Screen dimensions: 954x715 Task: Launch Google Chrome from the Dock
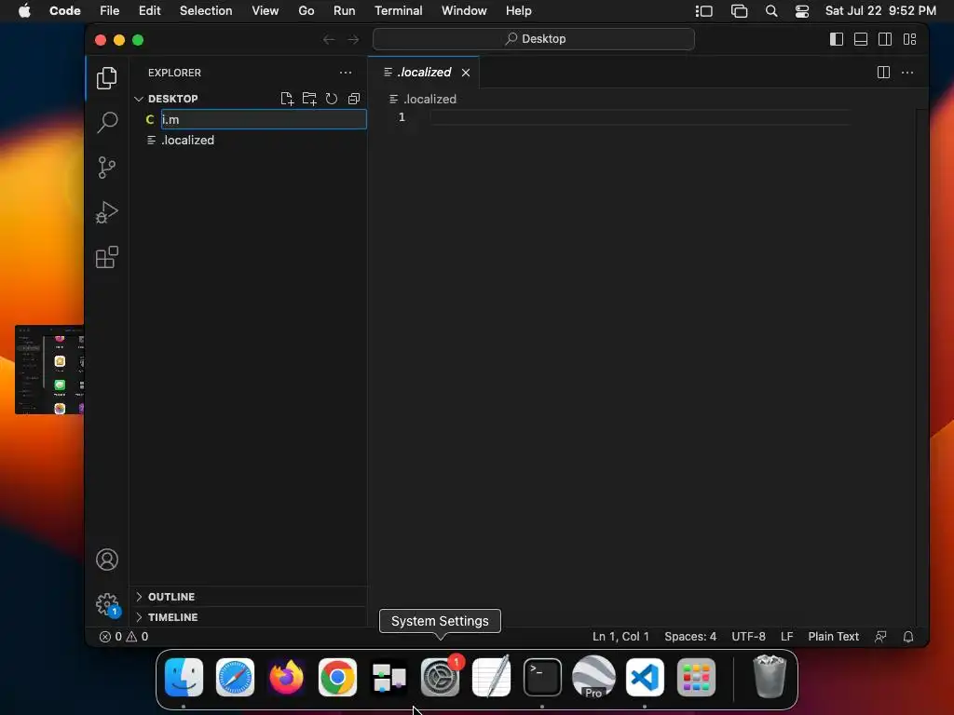[x=337, y=678]
